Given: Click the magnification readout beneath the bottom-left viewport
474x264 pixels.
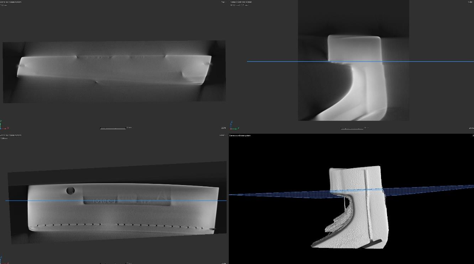Looking at the screenshot, I should pyautogui.click(x=224, y=263).
